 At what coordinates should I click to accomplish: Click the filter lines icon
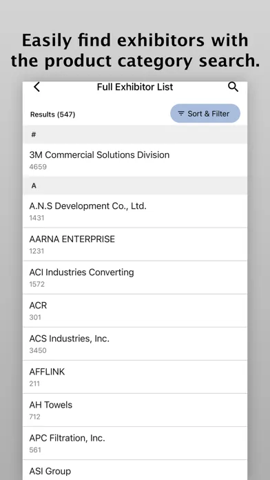181,114
